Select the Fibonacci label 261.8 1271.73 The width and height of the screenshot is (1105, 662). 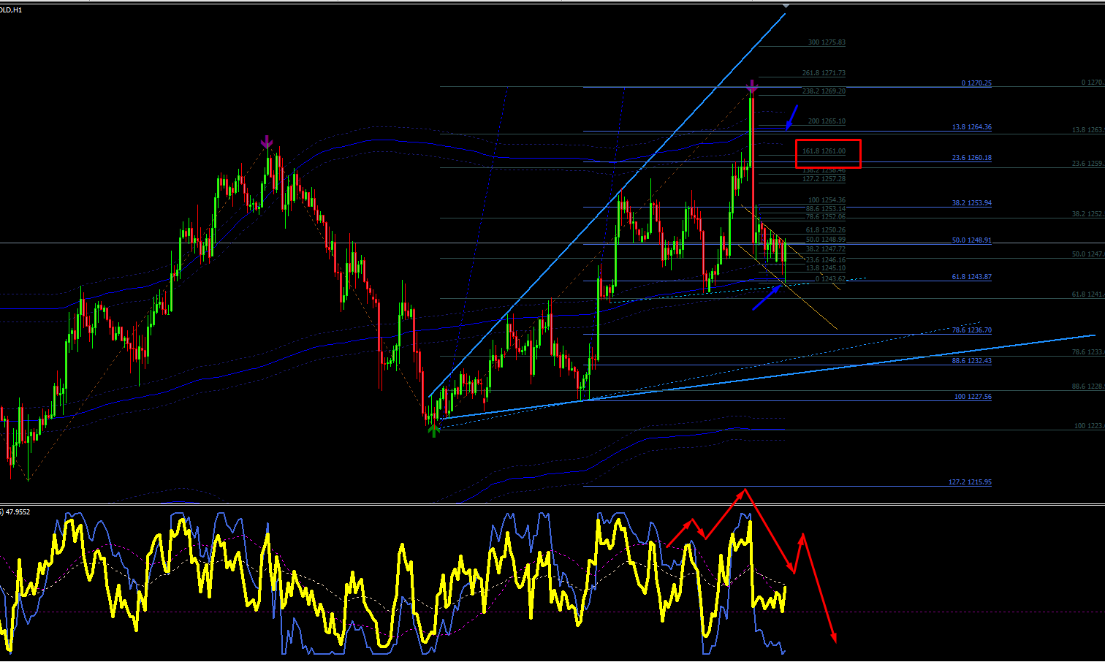coord(824,73)
